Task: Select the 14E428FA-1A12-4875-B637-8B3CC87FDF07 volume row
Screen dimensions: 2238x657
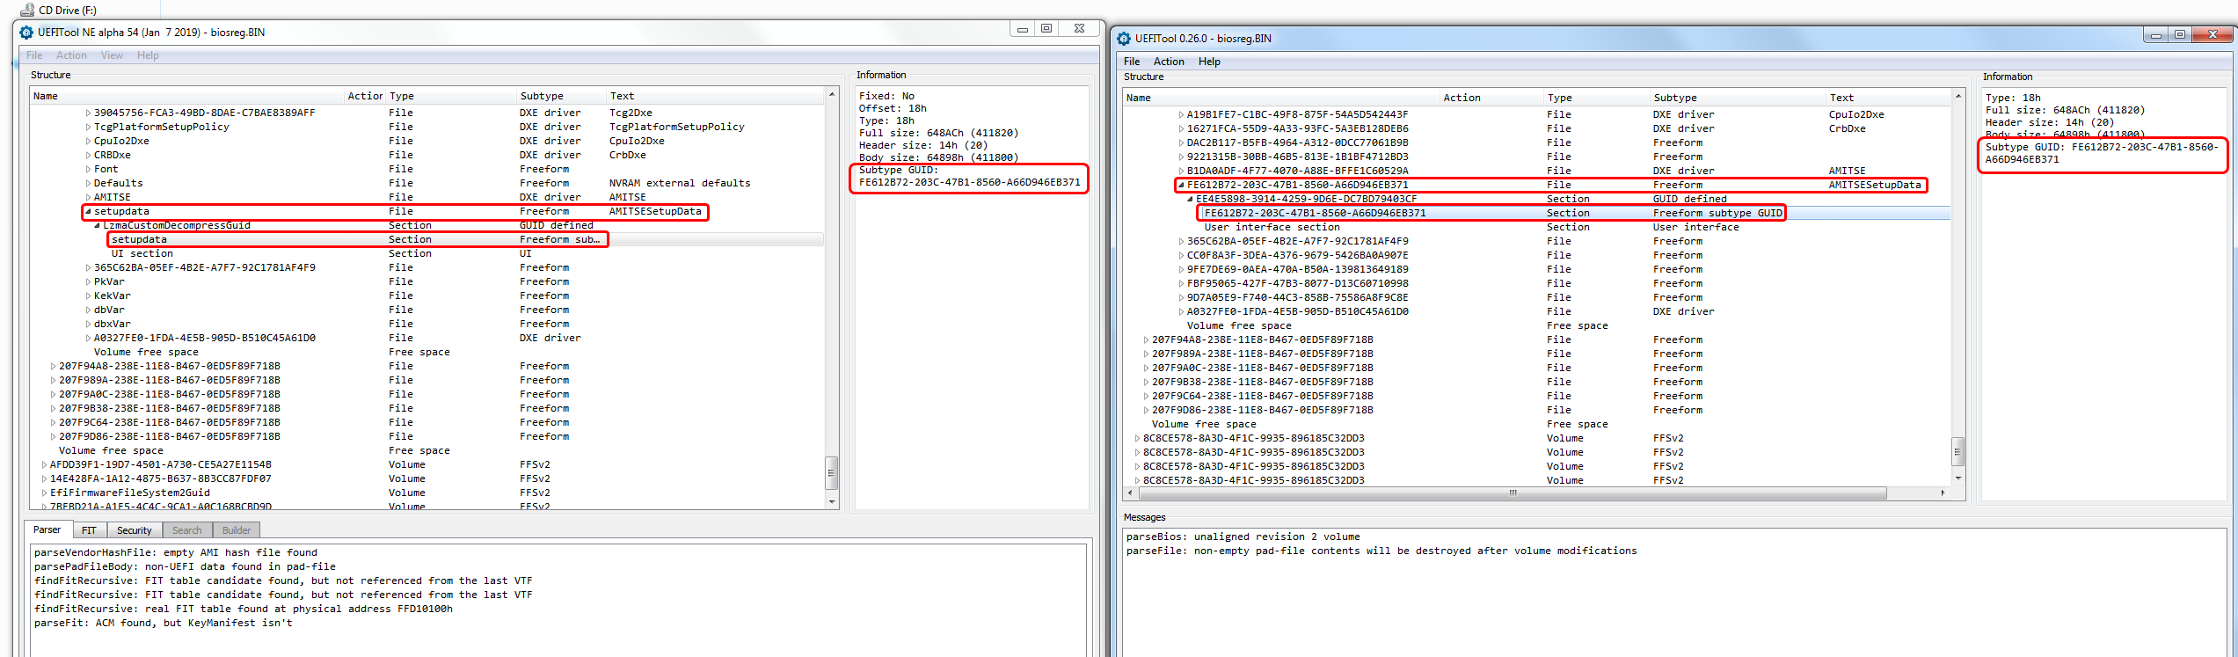Action: click(x=427, y=478)
